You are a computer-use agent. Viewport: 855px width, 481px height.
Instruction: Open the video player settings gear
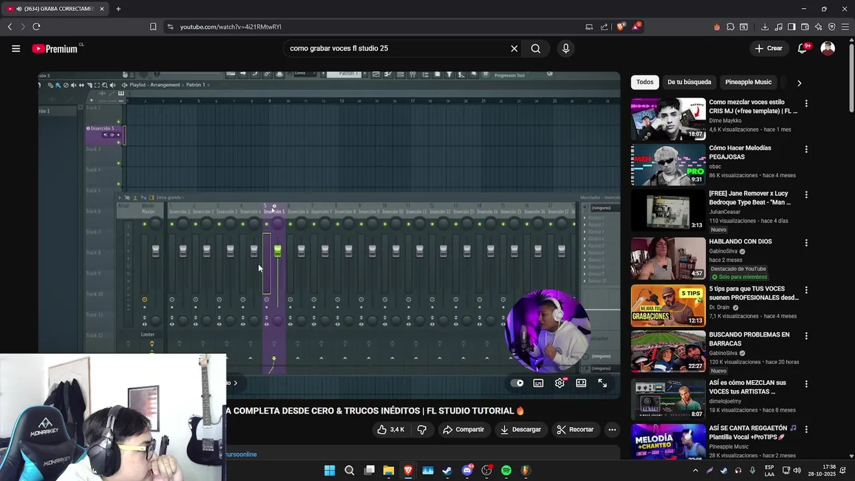coord(560,383)
